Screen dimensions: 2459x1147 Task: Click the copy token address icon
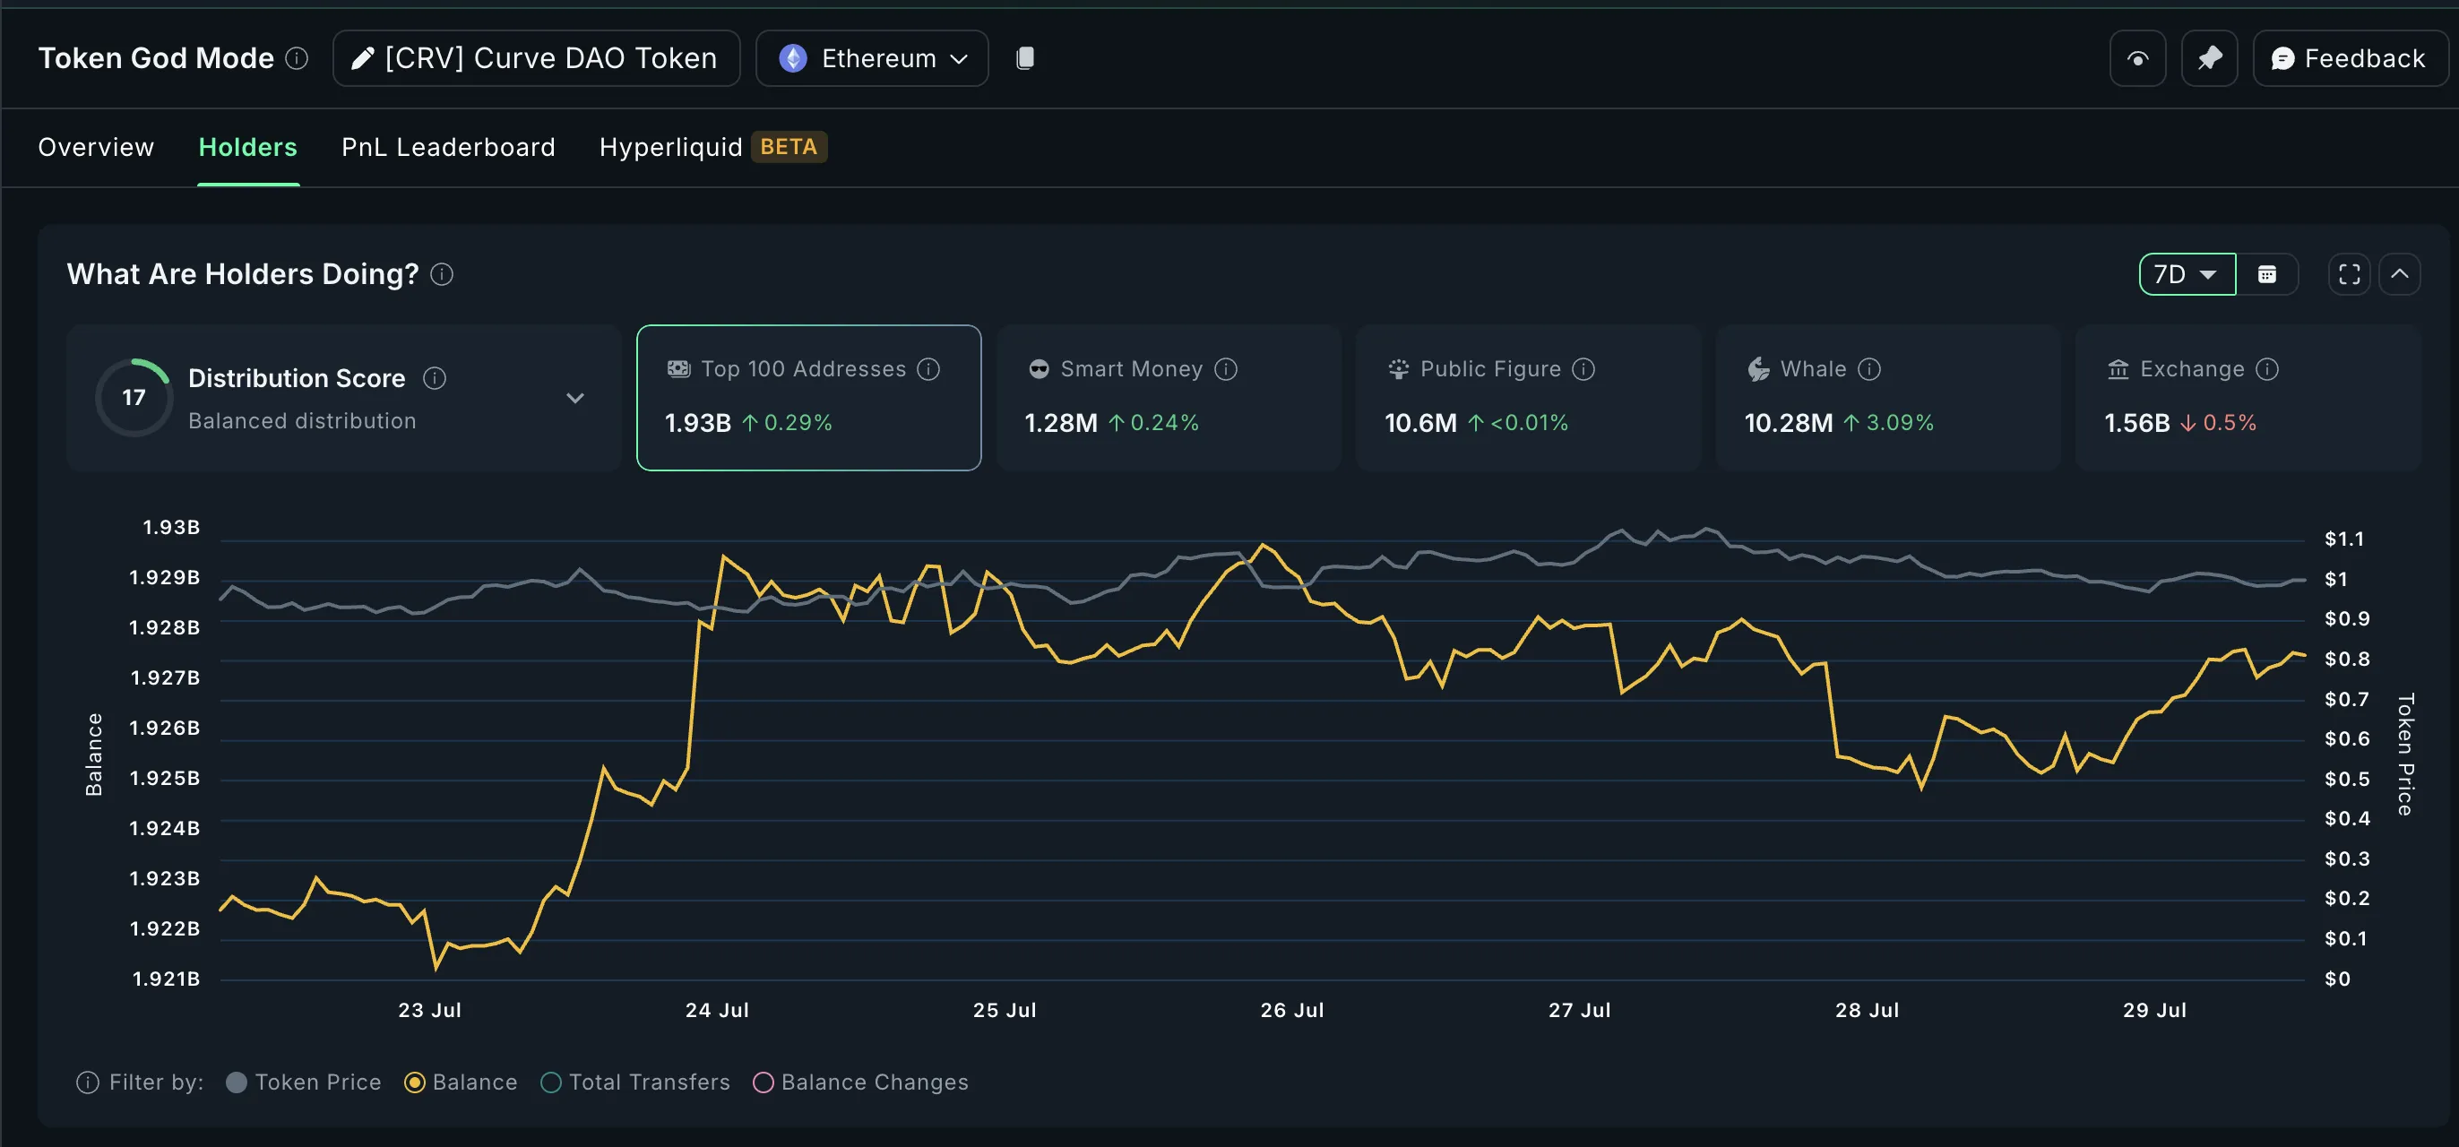tap(1024, 58)
